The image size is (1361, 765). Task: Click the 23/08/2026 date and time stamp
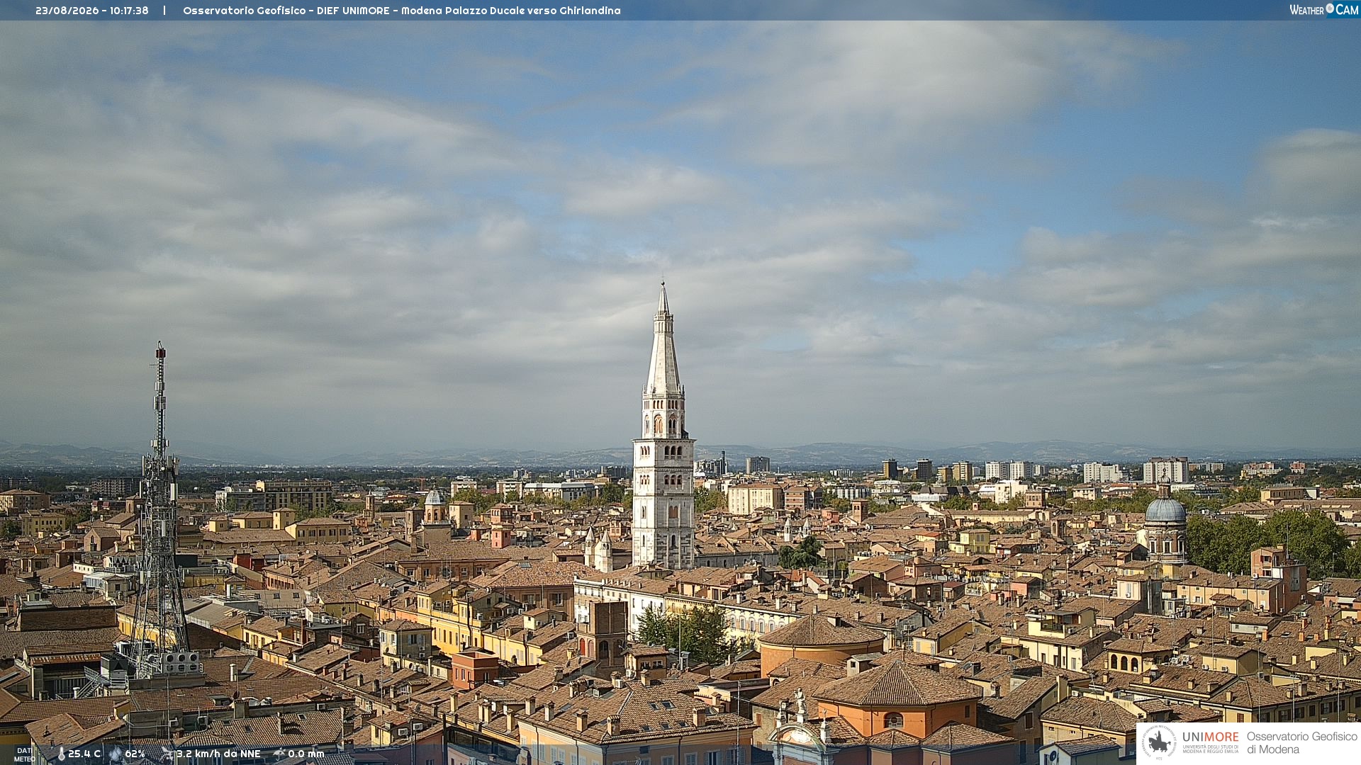[x=92, y=11]
